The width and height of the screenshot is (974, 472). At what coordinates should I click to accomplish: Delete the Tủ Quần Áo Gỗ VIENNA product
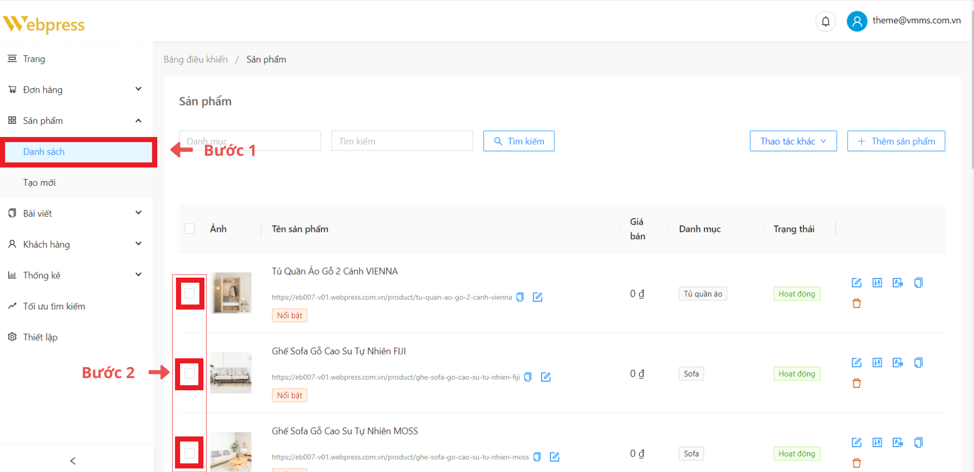pos(856,304)
